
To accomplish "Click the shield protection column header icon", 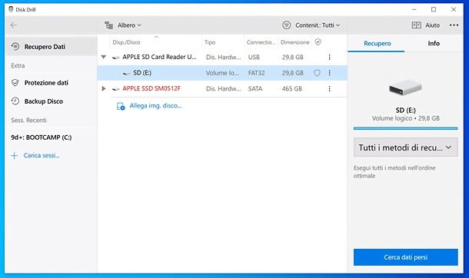I will click(318, 42).
